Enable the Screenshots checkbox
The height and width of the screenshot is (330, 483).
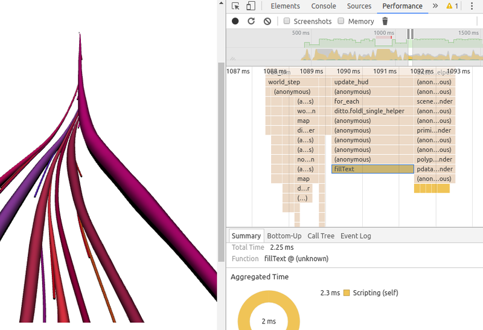coord(287,21)
